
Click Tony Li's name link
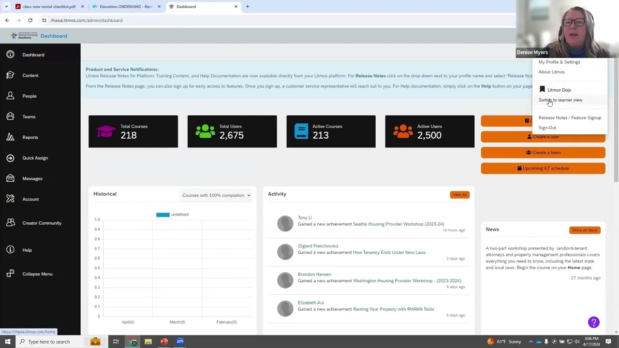click(x=305, y=218)
